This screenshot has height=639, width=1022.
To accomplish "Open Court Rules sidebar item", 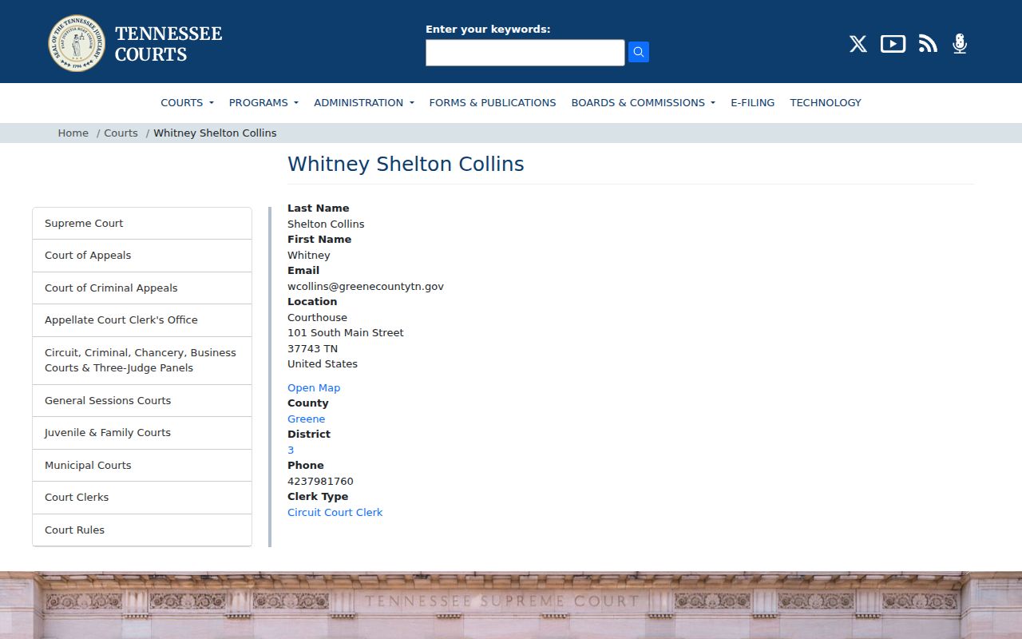I will [x=142, y=530].
